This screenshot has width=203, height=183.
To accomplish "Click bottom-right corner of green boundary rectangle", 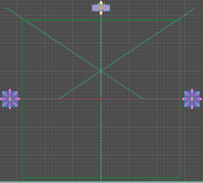I will pyautogui.click(x=180, y=178).
